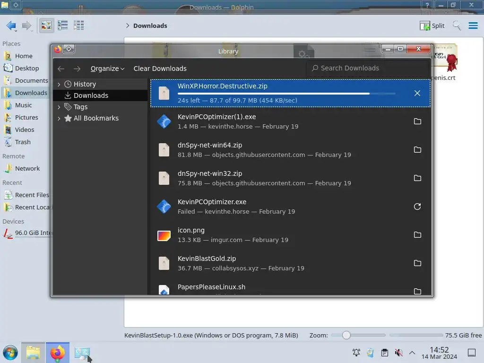Show PapersPleaseLinux.sh in folder
Screen dimensions: 484x363
coord(417,291)
